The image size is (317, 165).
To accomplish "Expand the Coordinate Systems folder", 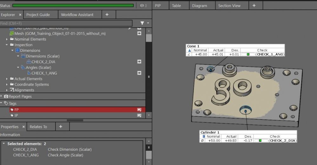I will 7,84.
